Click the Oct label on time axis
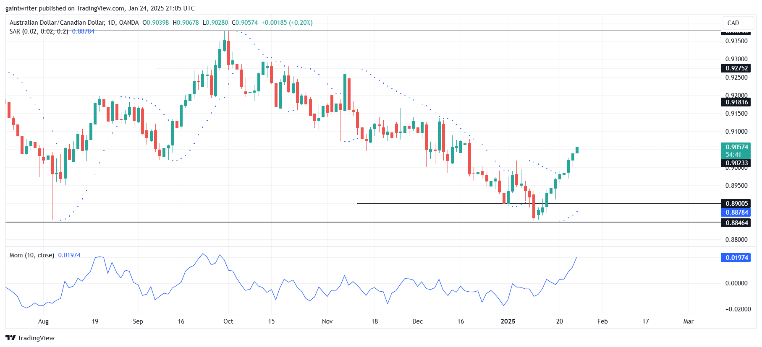The image size is (762, 347). pos(228,321)
